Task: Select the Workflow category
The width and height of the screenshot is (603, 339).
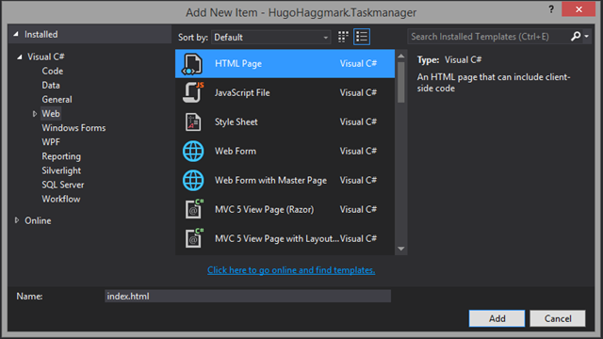Action: (60, 199)
